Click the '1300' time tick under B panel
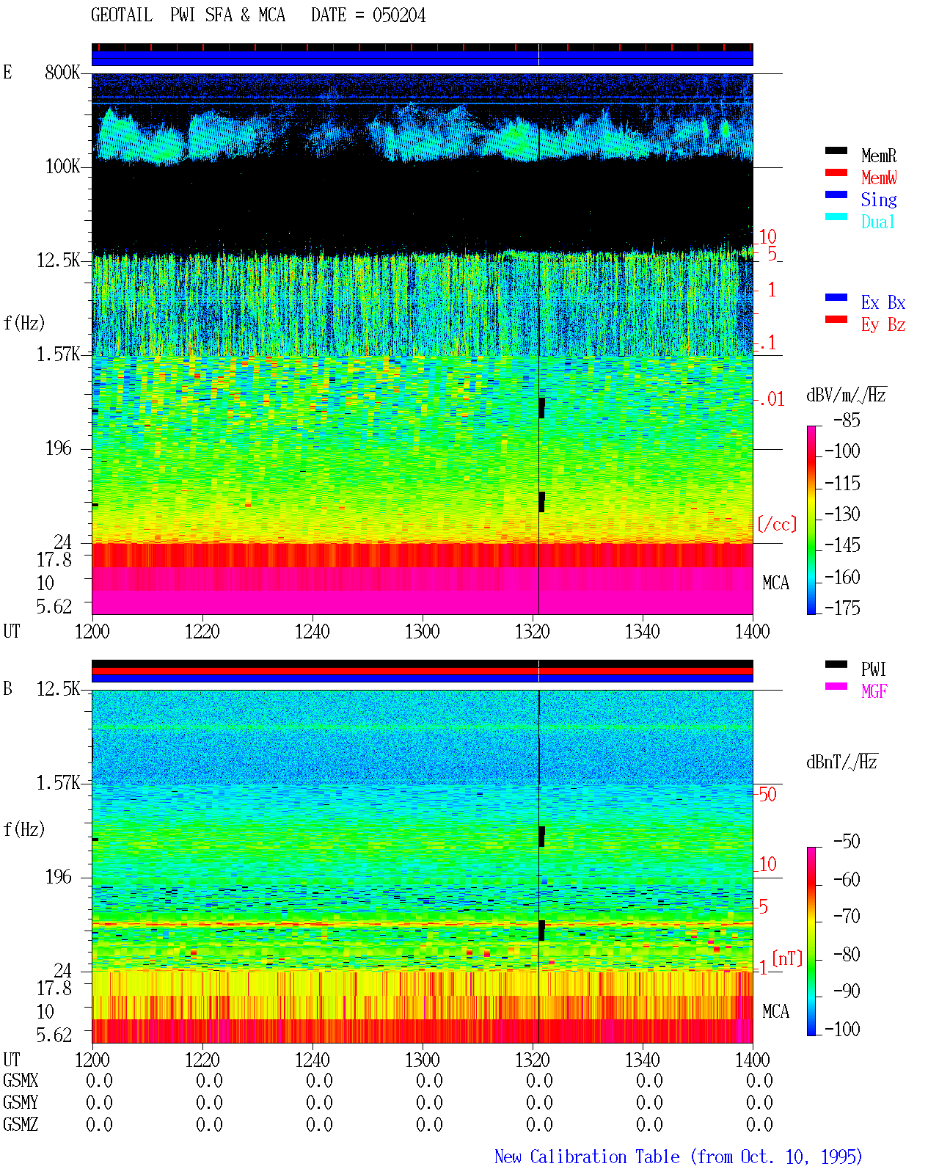This screenshot has height=1169, width=939. [423, 1060]
